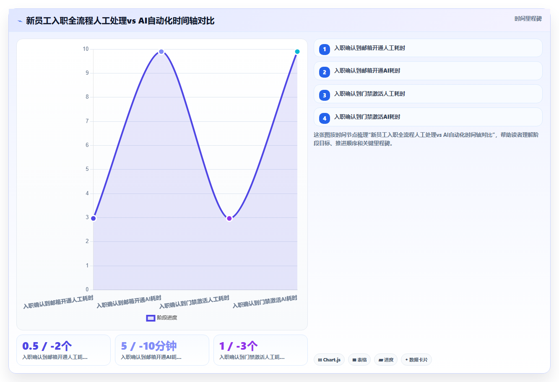
Task: Click x-axis label 入职确认到邮箱开通AI耗时
Action: click(x=129, y=302)
